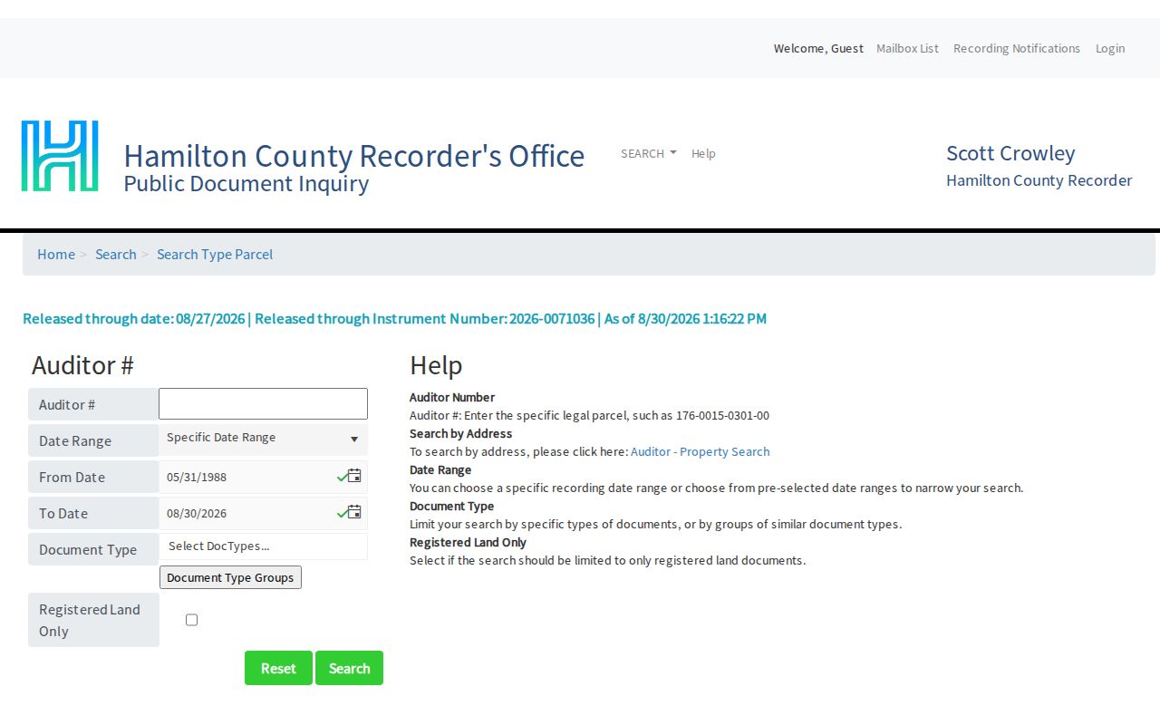The width and height of the screenshot is (1160, 725).
Task: Open the SEARCH dropdown menu
Action: tap(648, 153)
